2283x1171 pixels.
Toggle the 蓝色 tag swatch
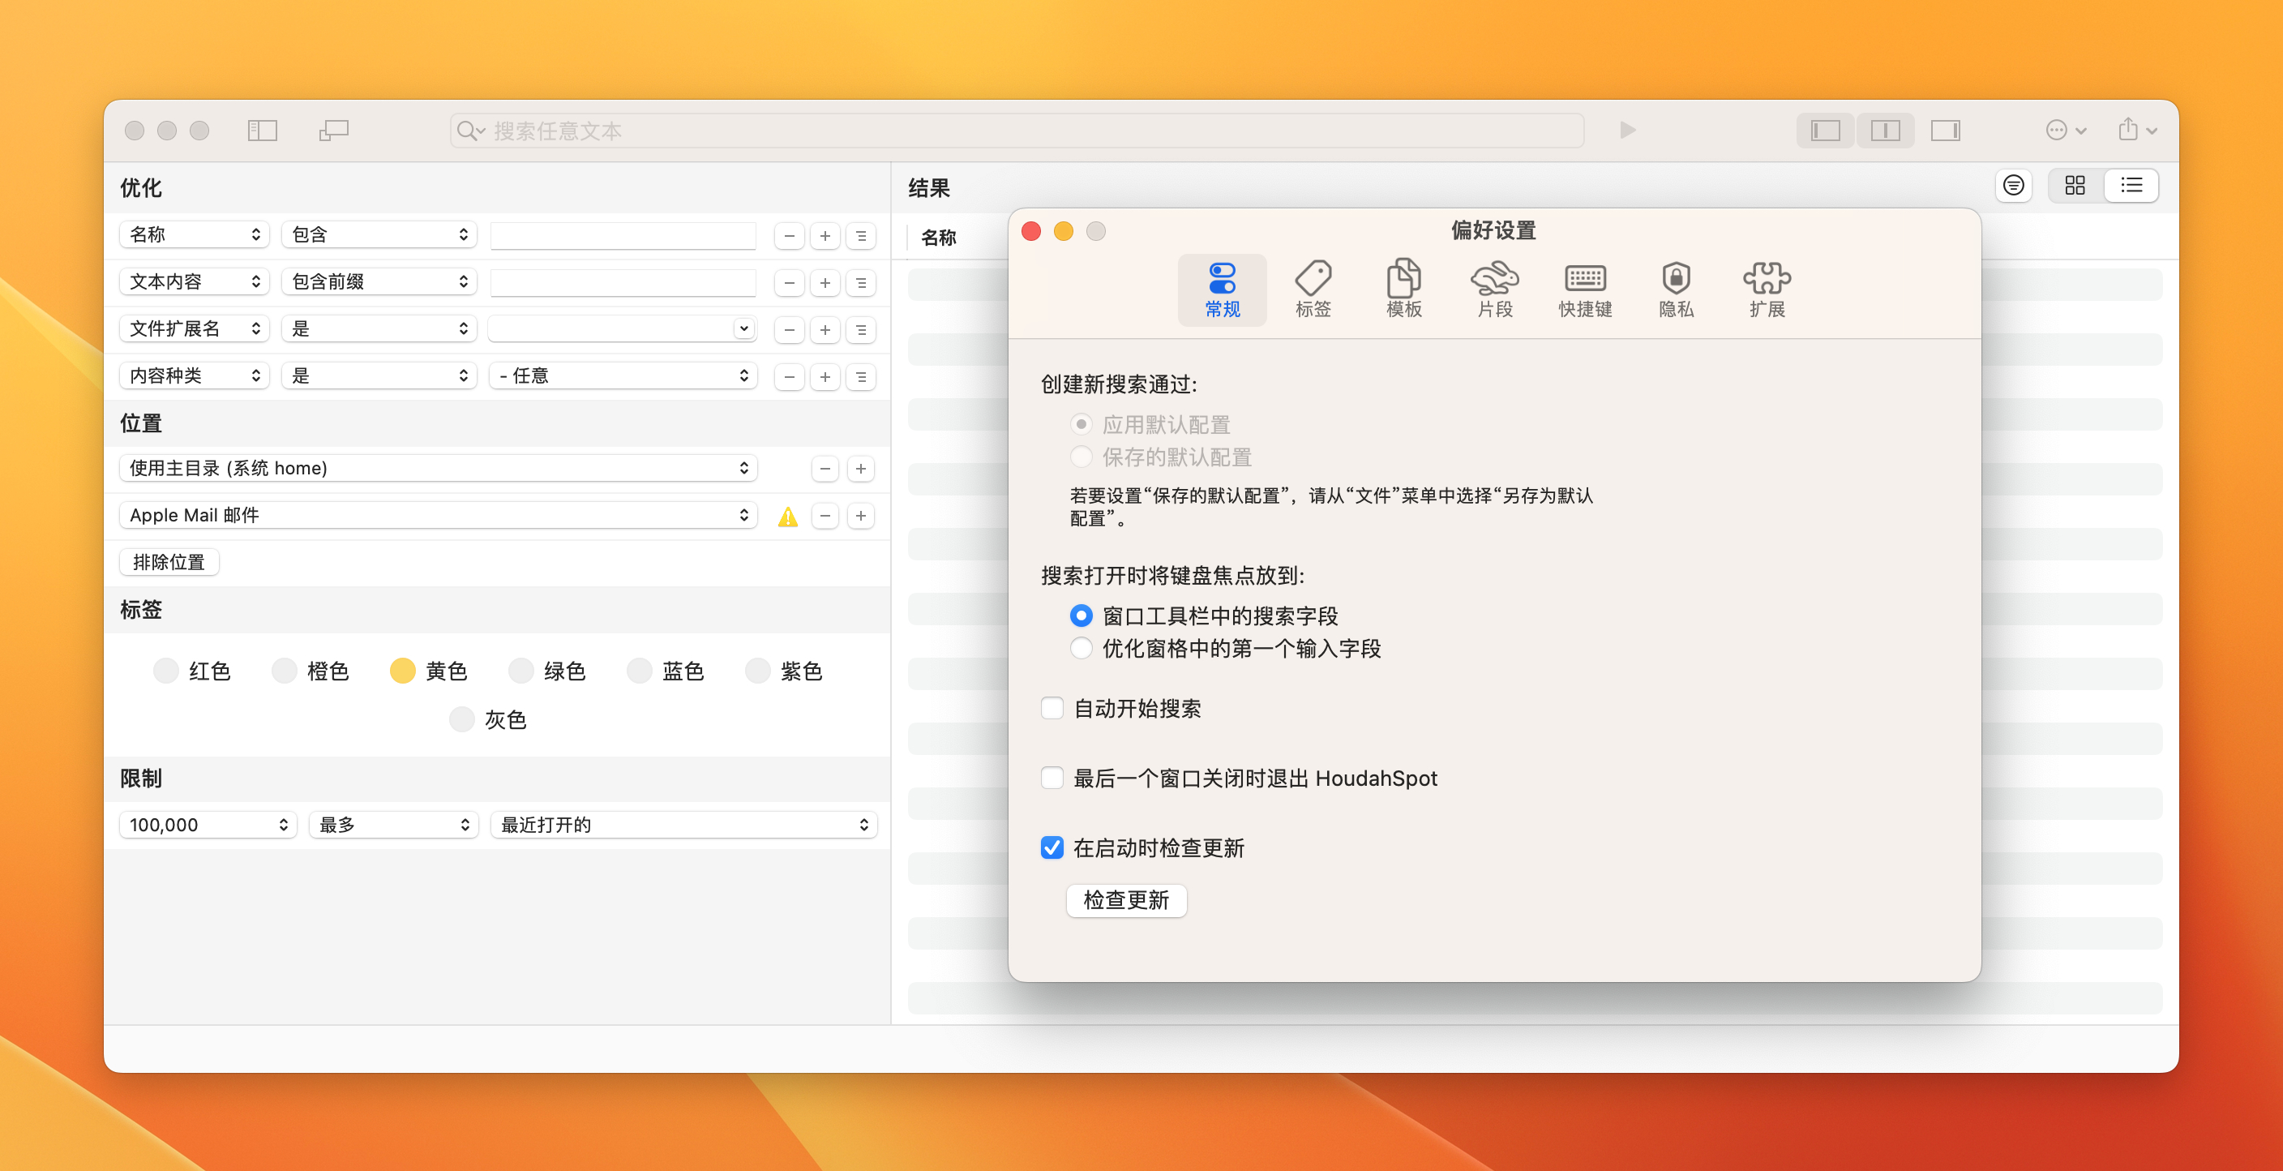pyautogui.click(x=639, y=671)
